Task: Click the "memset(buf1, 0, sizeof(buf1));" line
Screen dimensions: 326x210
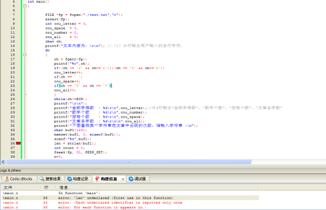Action: (x=87, y=134)
